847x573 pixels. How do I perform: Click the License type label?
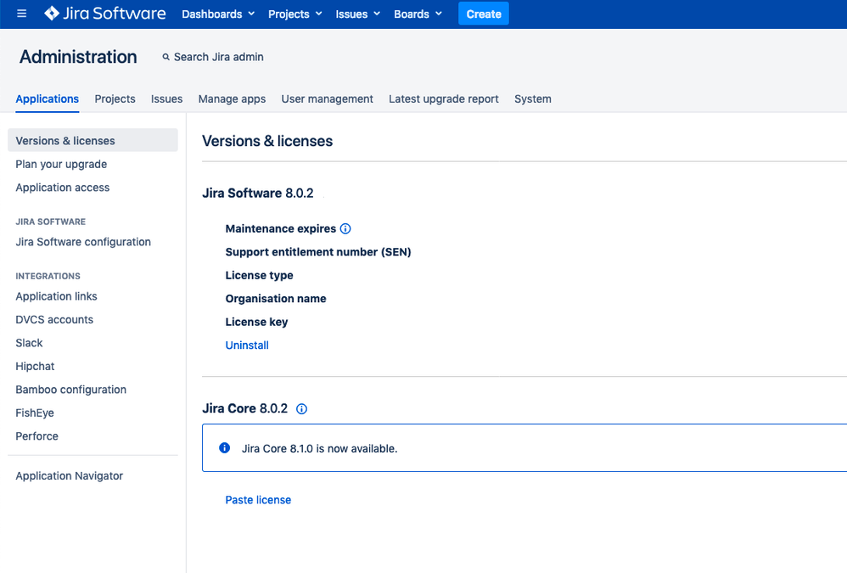[260, 275]
